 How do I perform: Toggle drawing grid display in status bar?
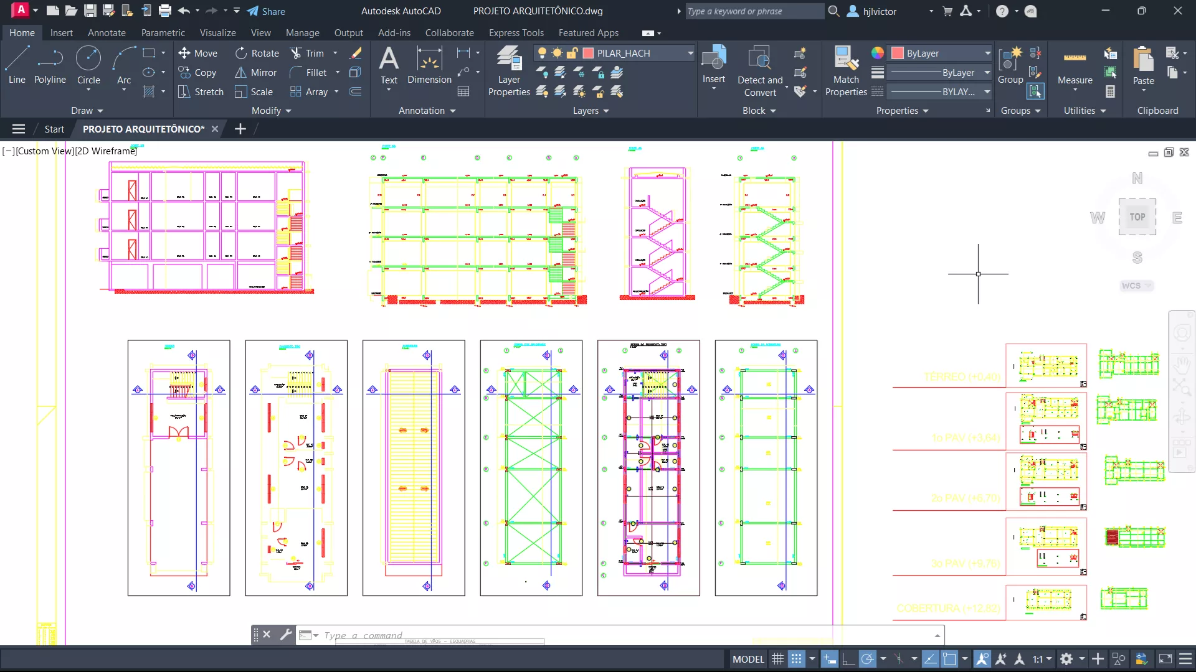click(x=777, y=659)
